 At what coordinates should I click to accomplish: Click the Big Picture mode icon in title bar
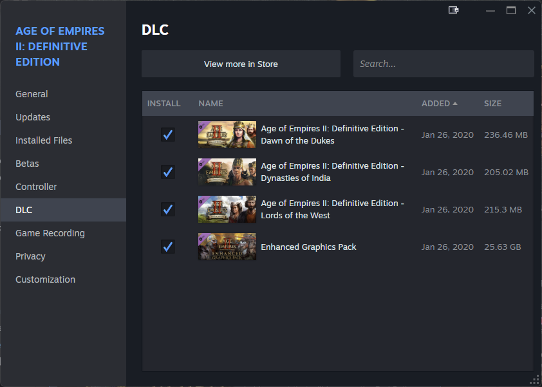pyautogui.click(x=454, y=10)
